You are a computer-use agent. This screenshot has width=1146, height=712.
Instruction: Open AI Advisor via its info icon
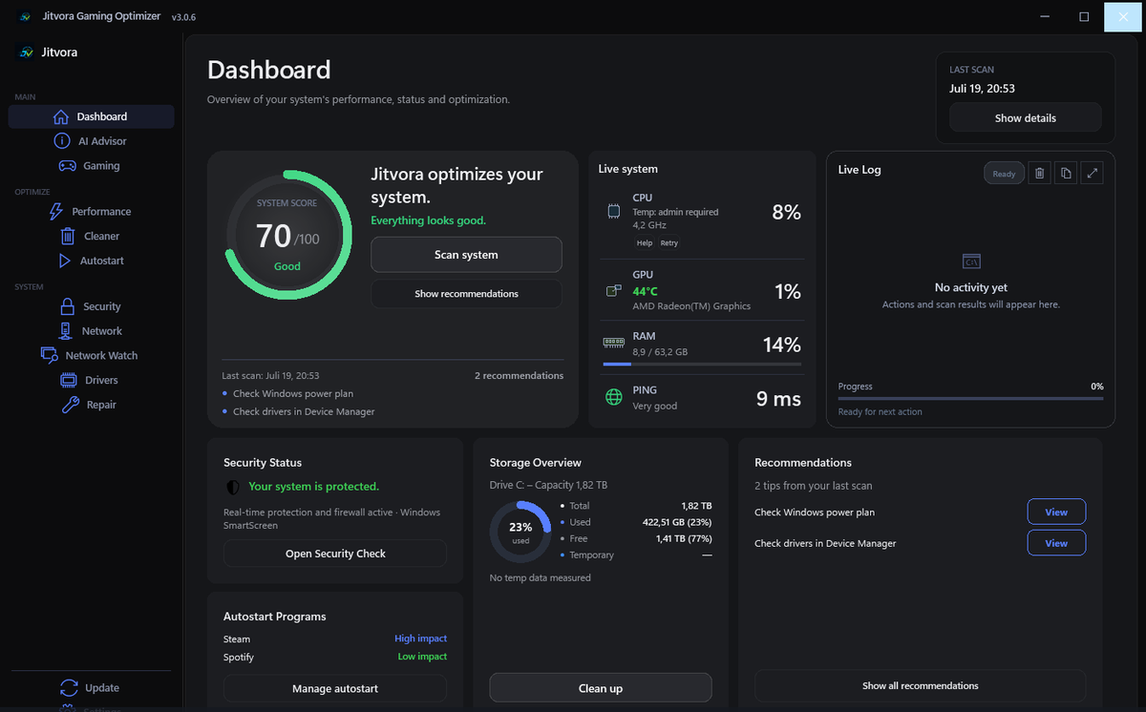(x=62, y=141)
